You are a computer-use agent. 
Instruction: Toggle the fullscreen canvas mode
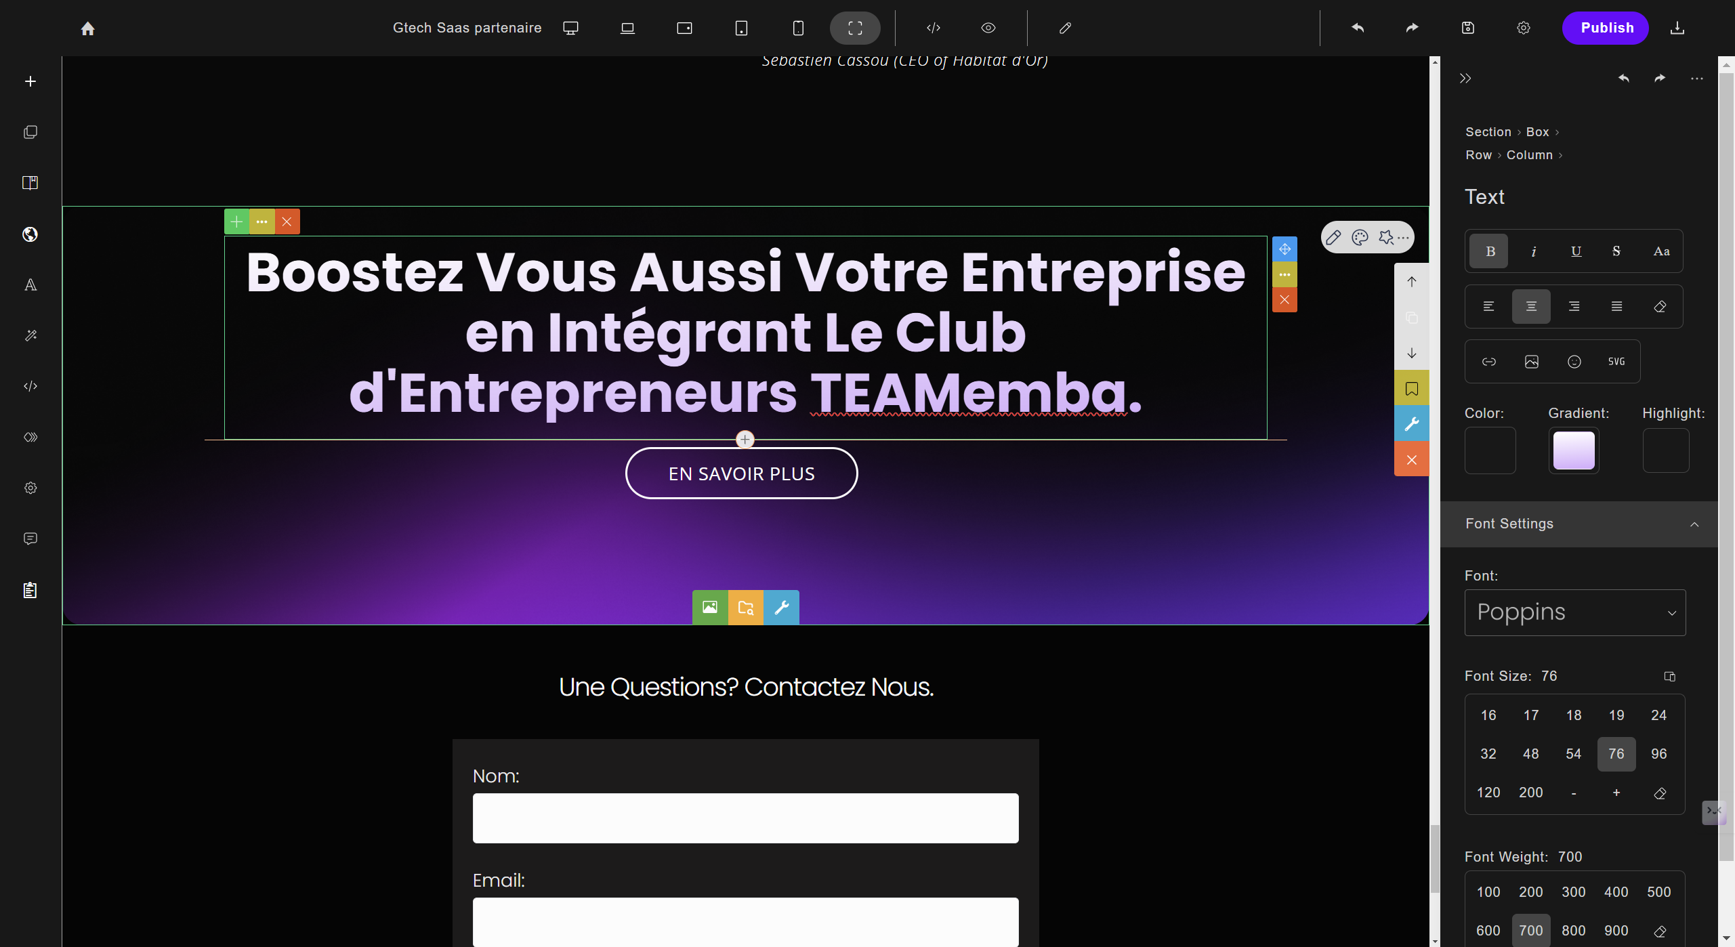[855, 28]
